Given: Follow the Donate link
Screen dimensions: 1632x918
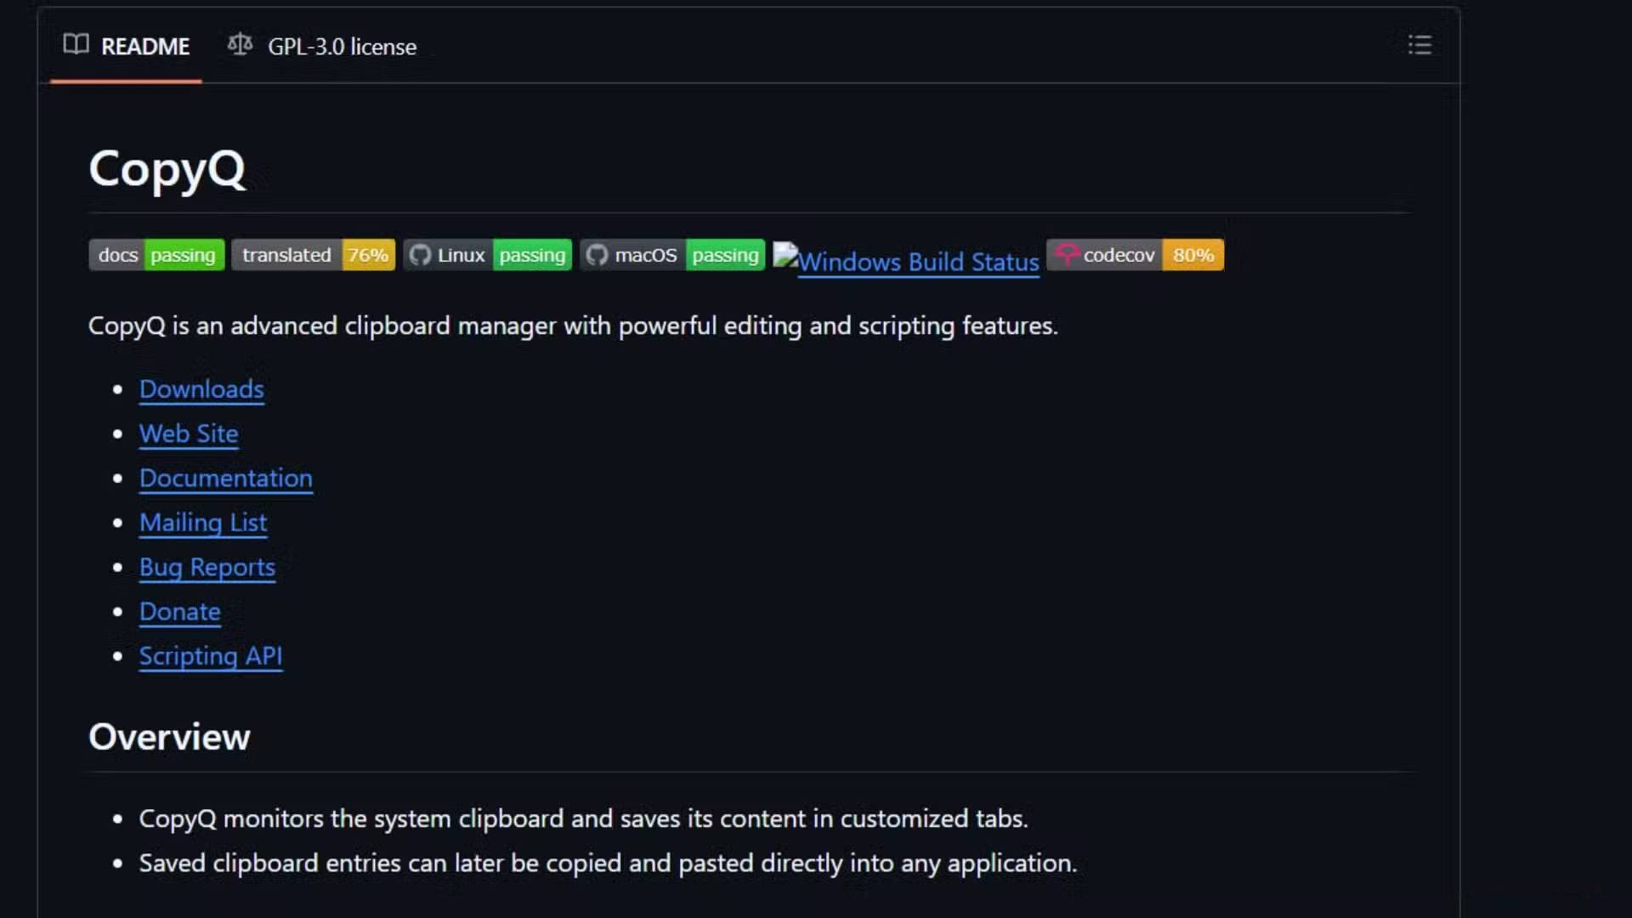Looking at the screenshot, I should point(180,612).
